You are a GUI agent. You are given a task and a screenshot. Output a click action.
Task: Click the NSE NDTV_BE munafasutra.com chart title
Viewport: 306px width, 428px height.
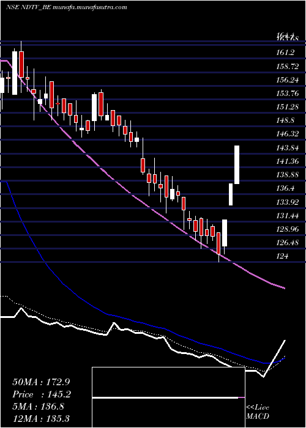pyautogui.click(x=66, y=7)
